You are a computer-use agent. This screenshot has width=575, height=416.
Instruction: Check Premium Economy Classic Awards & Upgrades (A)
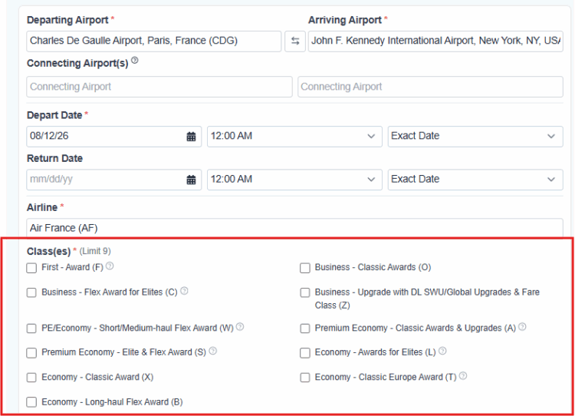coord(304,329)
